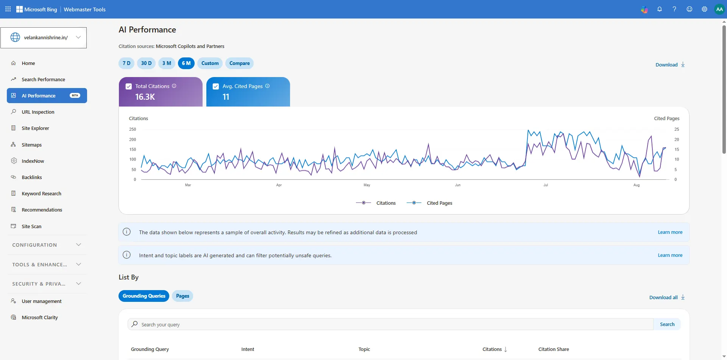Click the BETA badge on AI Performance
727x360 pixels.
[x=75, y=96]
